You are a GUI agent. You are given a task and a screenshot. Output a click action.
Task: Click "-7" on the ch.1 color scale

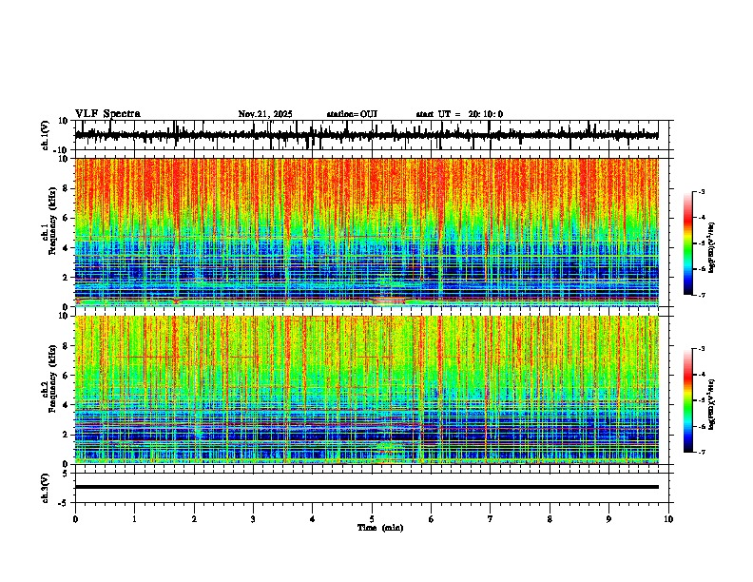[702, 295]
